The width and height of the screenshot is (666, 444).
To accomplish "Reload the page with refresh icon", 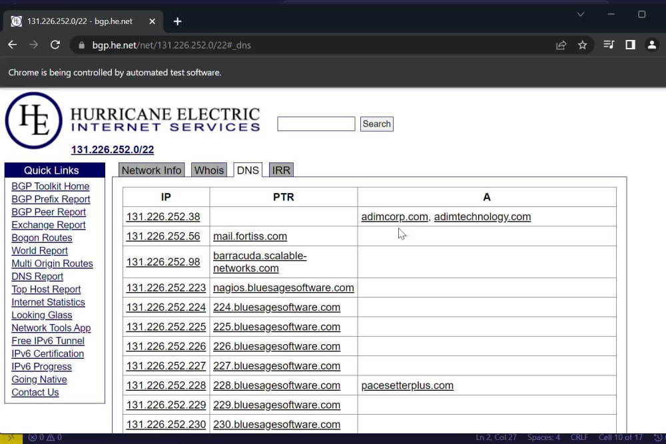I will click(x=55, y=45).
